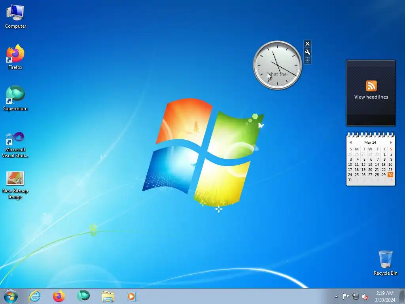Screen dimensions: 405x304
Task: Select March 27 in the calendar
Action: click(370, 175)
